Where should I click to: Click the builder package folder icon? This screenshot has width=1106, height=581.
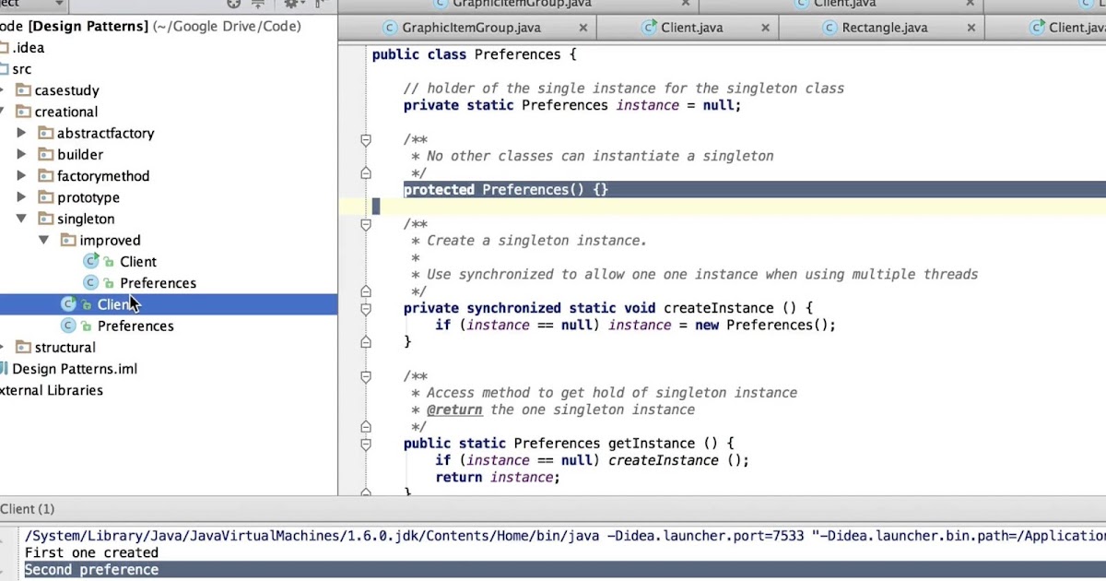46,154
